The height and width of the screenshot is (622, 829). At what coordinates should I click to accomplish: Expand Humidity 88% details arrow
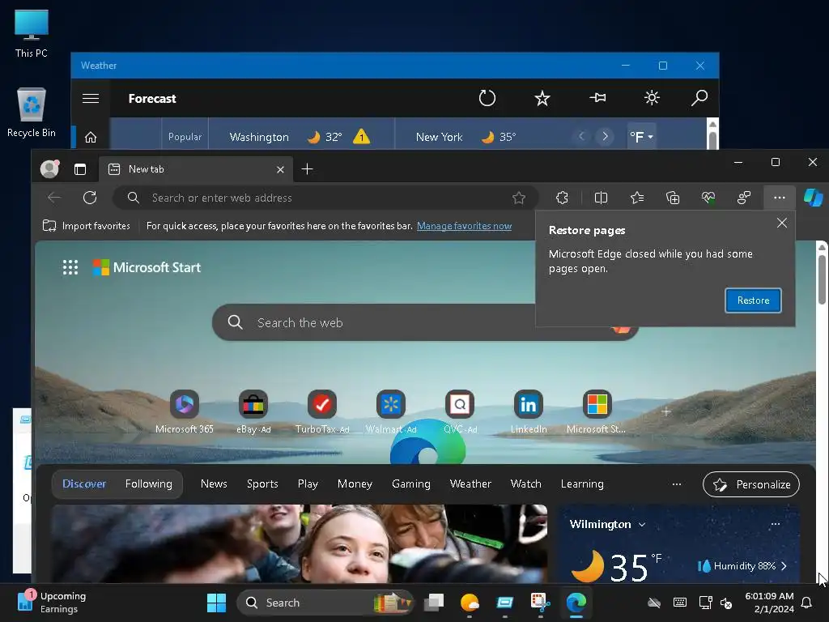(x=784, y=566)
